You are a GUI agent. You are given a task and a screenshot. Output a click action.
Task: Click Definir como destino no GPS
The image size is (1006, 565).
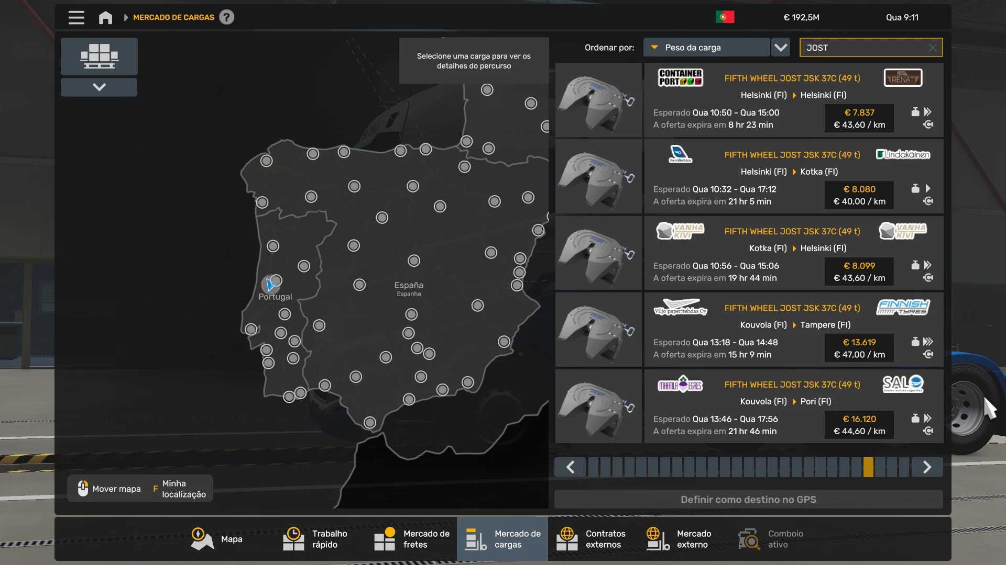748,499
